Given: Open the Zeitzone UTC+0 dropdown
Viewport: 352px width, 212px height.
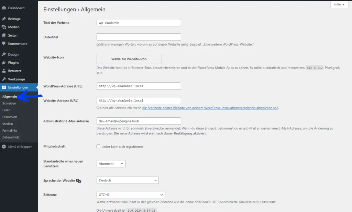Looking at the screenshot, I should [x=131, y=195].
